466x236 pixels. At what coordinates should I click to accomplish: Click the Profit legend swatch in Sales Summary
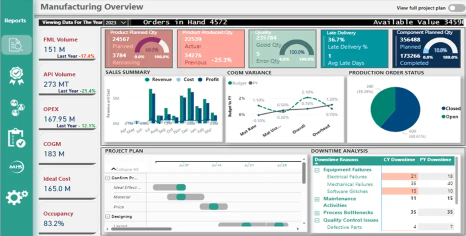pos(200,79)
